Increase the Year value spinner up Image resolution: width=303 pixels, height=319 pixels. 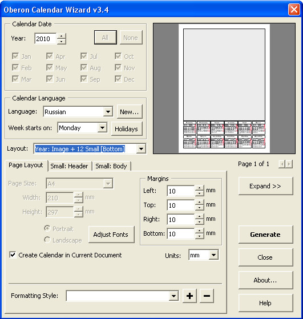61,36
